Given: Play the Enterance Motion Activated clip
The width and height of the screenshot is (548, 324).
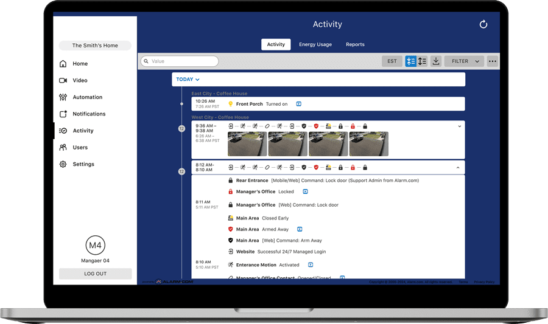Looking at the screenshot, I should coord(311,265).
